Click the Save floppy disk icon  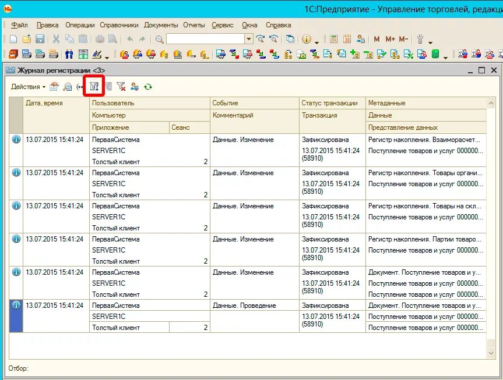point(40,39)
